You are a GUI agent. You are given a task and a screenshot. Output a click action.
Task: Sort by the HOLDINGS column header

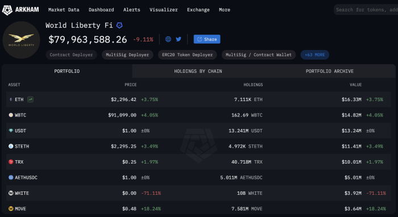(x=253, y=85)
